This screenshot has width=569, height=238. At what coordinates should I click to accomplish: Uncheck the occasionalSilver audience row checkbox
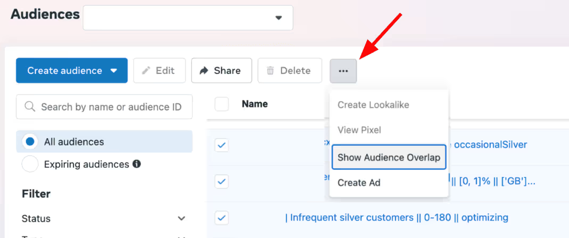click(x=222, y=146)
